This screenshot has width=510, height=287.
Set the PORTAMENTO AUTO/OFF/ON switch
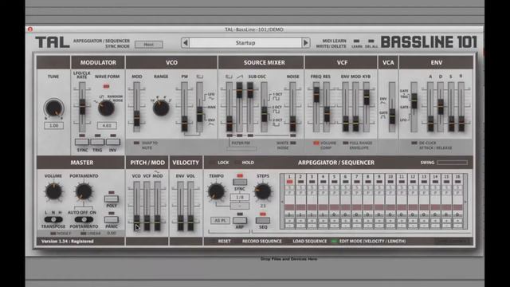tap(84, 219)
